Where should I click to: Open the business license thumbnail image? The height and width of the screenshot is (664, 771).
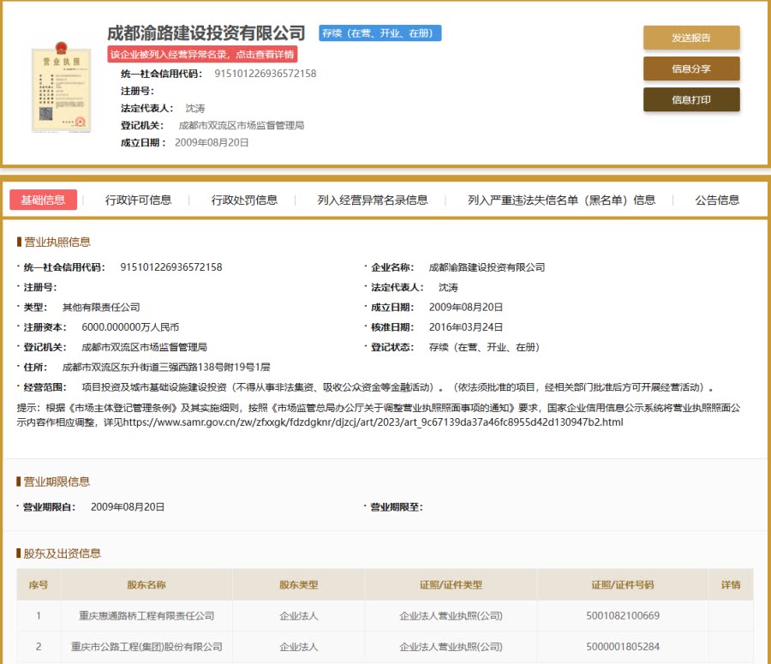62,87
